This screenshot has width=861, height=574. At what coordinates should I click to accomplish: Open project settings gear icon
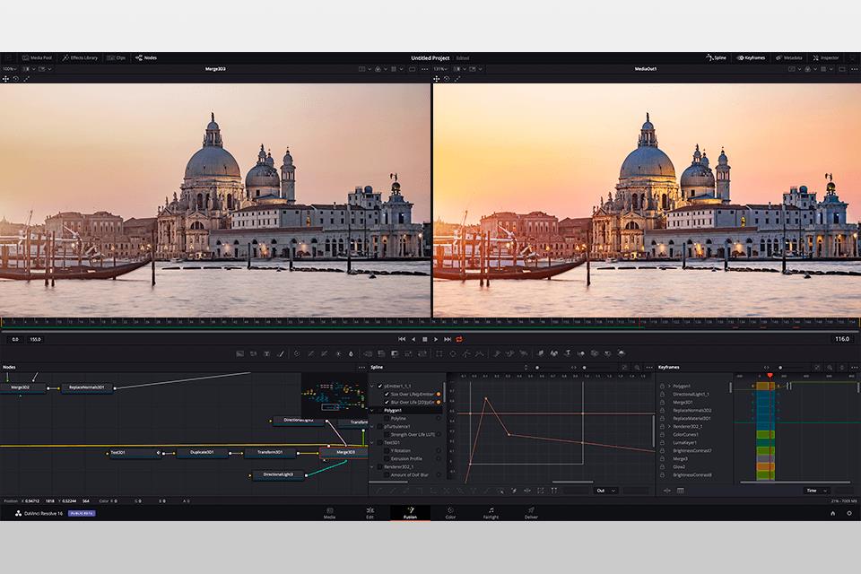click(848, 513)
